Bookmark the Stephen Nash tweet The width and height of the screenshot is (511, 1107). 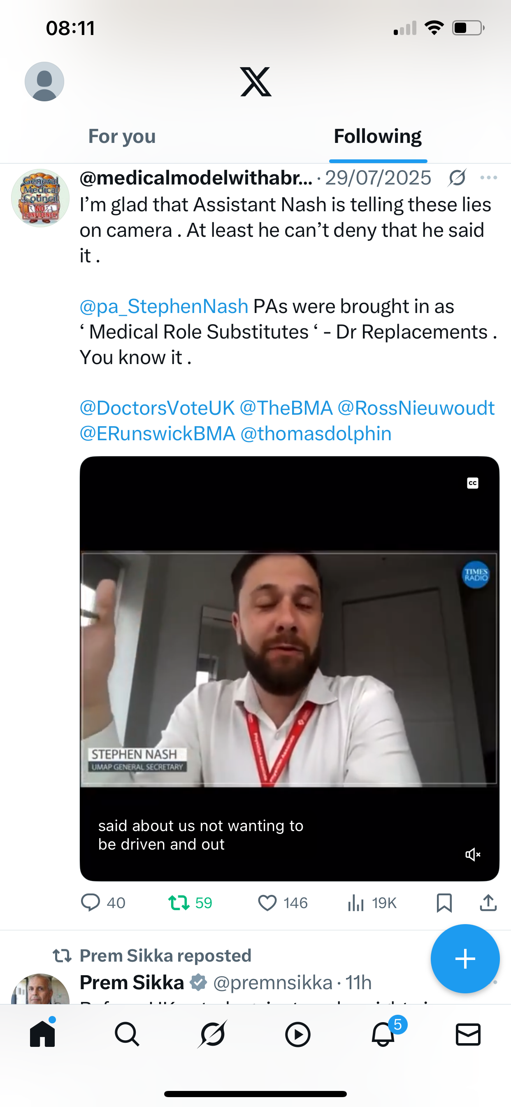pyautogui.click(x=444, y=902)
